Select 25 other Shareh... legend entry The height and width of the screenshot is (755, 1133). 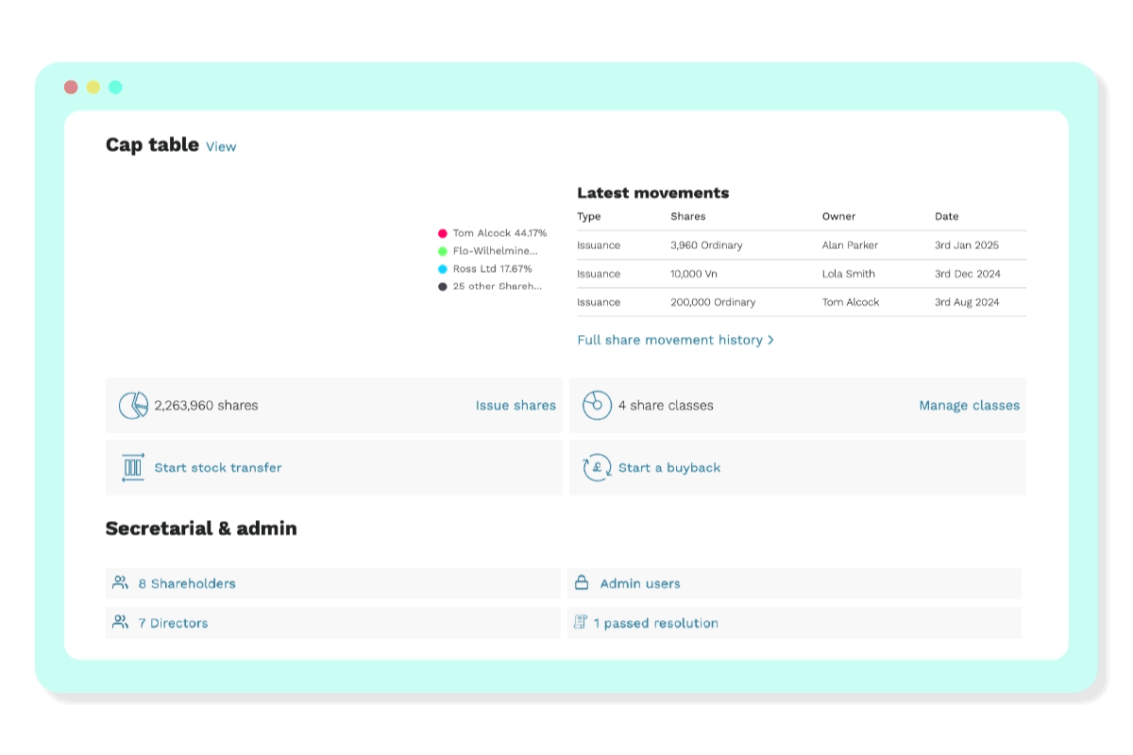pos(498,286)
